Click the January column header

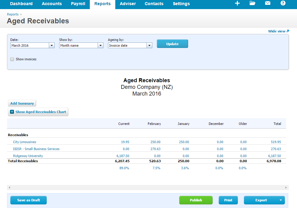[x=184, y=124]
